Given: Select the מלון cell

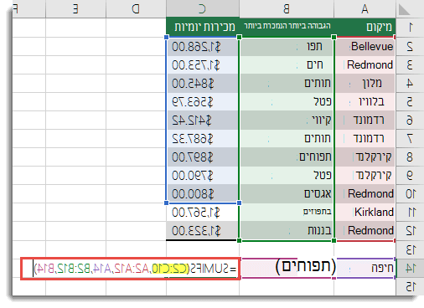Looking at the screenshot, I should (365, 83).
